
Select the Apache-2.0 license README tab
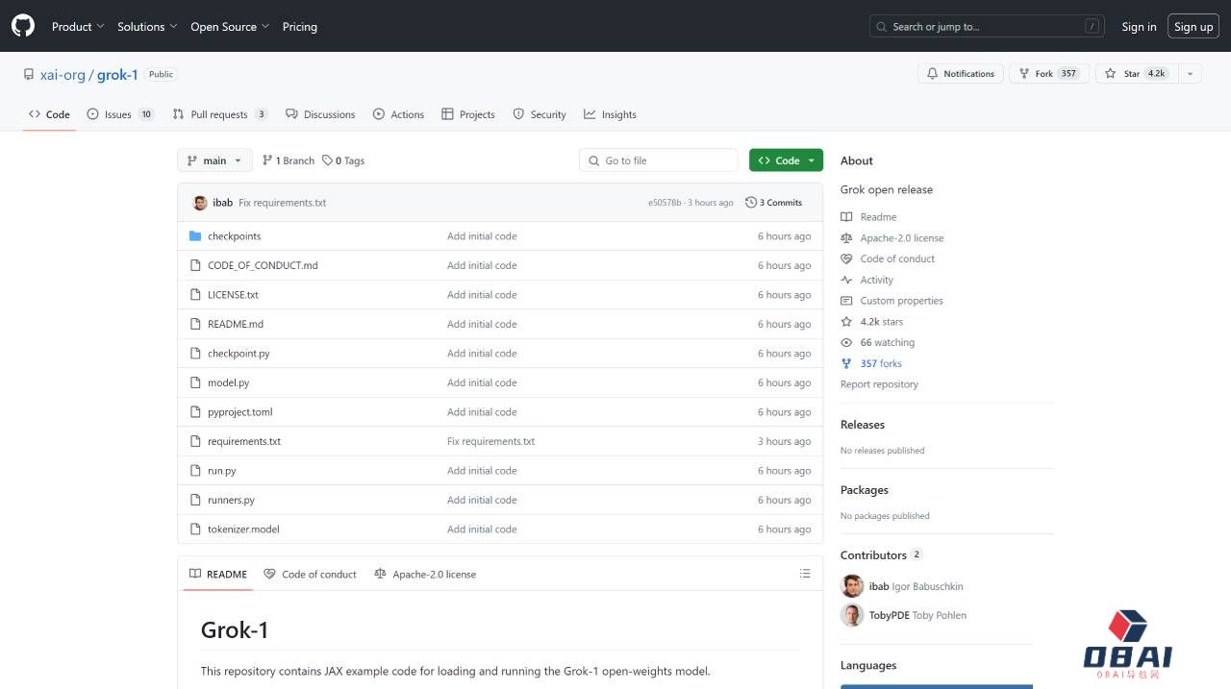coord(425,575)
